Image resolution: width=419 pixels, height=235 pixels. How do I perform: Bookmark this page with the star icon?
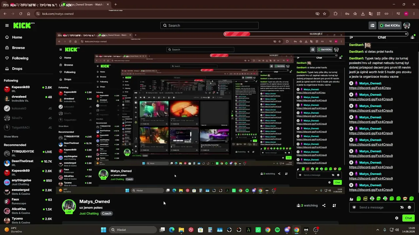324,14
